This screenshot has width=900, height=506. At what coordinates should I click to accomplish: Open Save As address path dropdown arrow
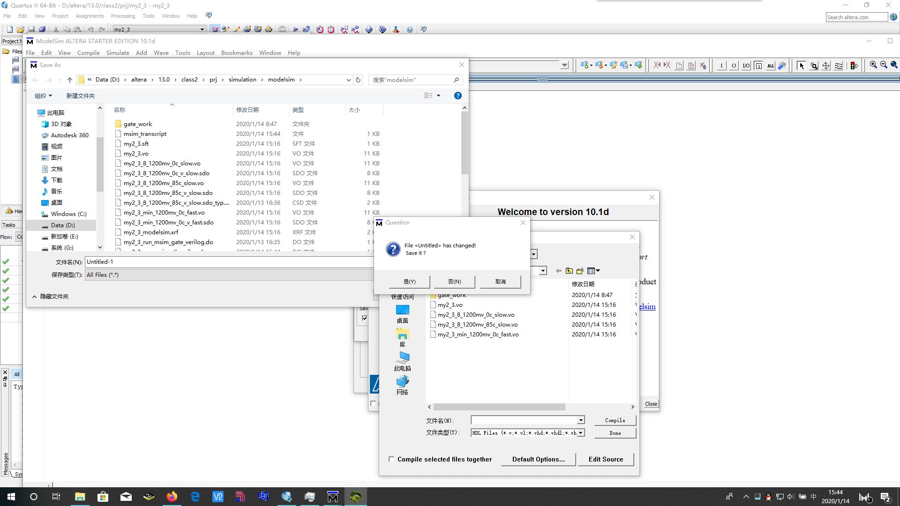(348, 80)
